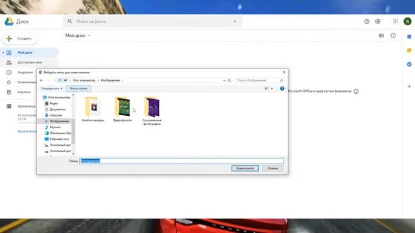This screenshot has width=415, height=233.
Task: Click the Новая папка button
Action: click(78, 89)
